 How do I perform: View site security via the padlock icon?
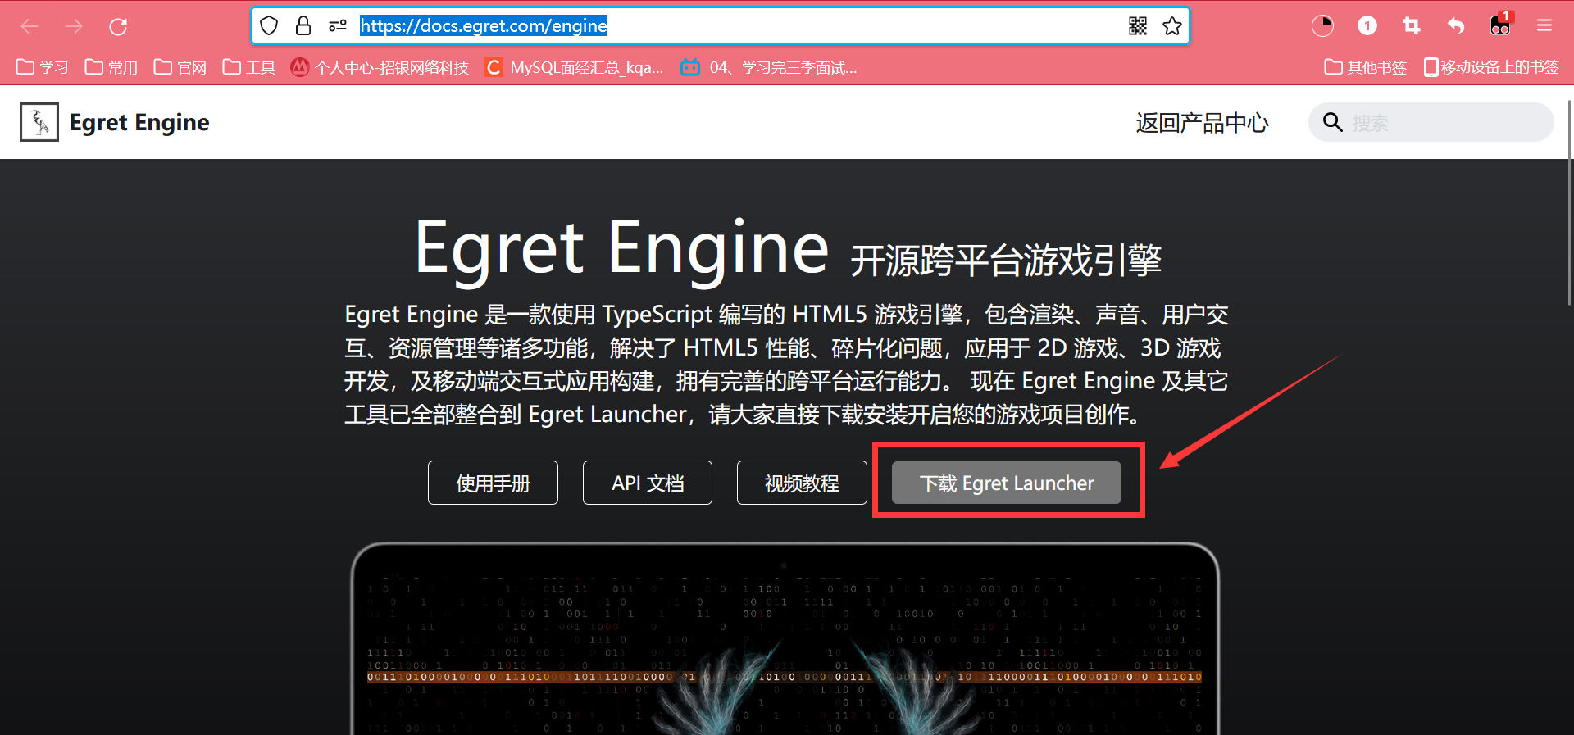coord(303,26)
